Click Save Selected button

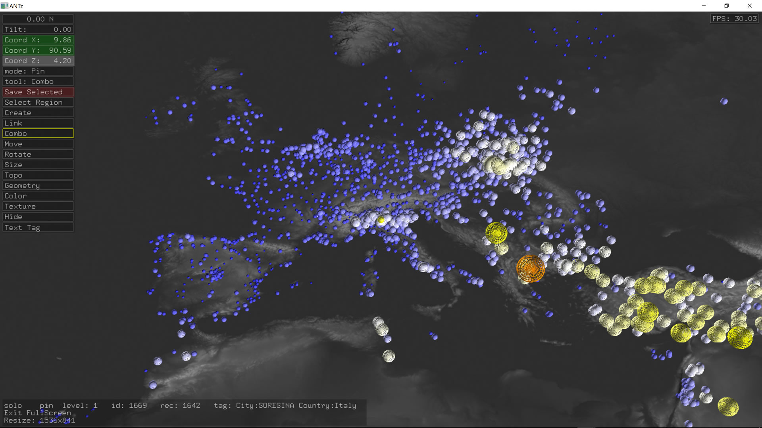[38, 92]
